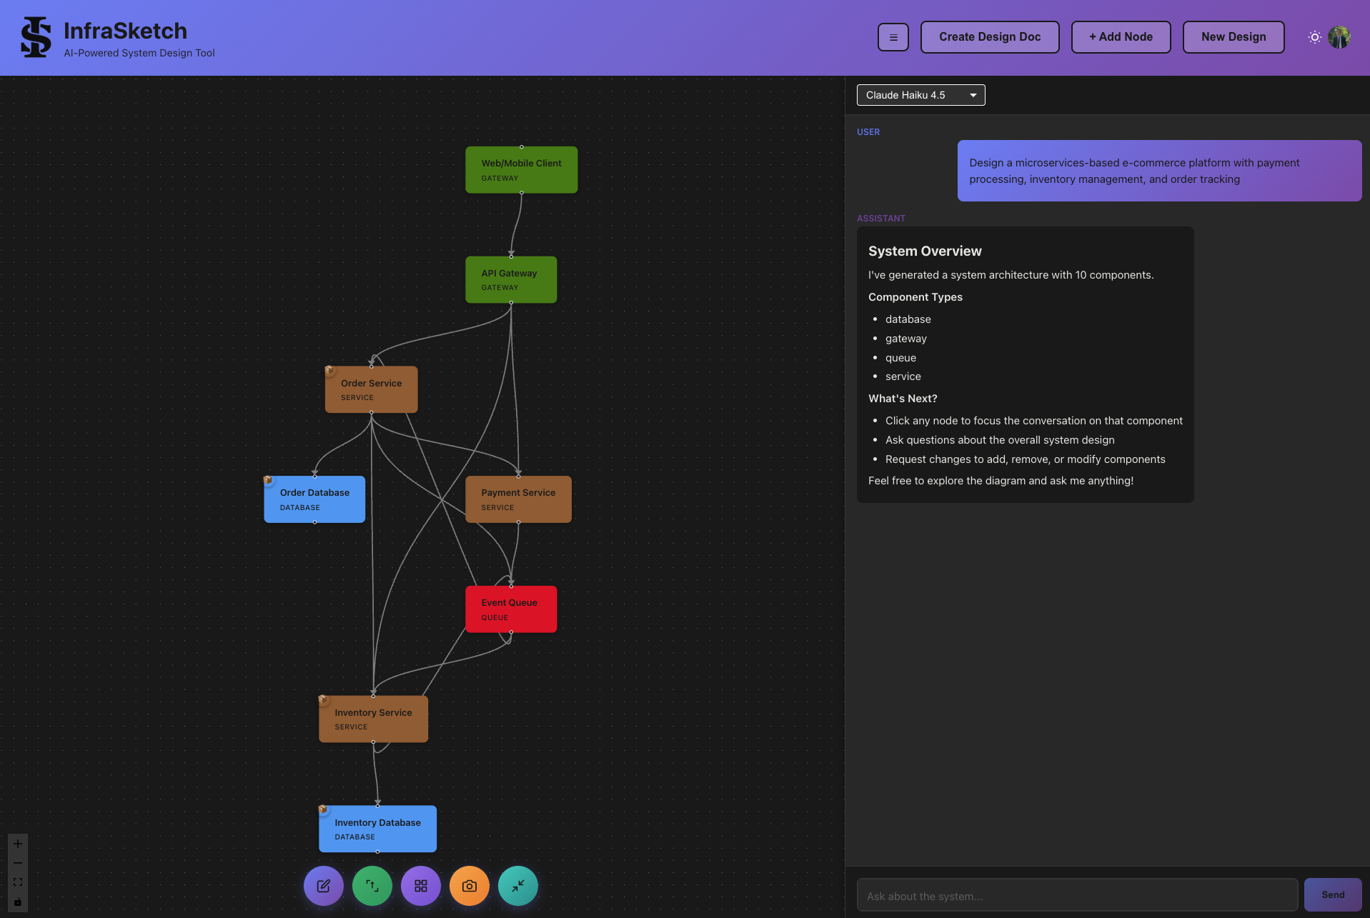Zoom out using the minus control
This screenshot has height=918, width=1370.
tap(17, 862)
